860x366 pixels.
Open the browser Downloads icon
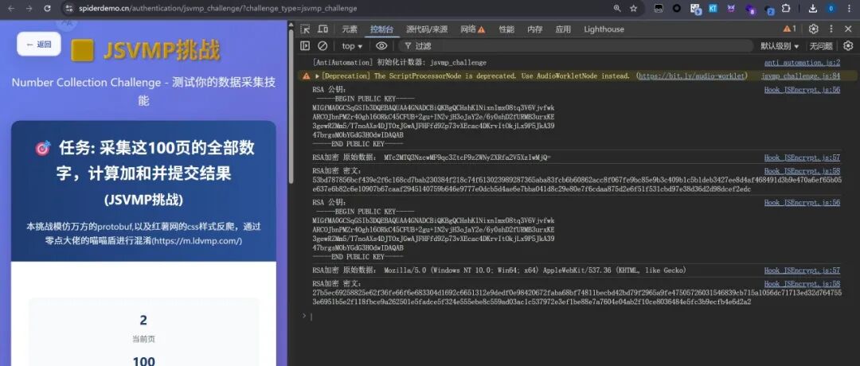tap(813, 8)
